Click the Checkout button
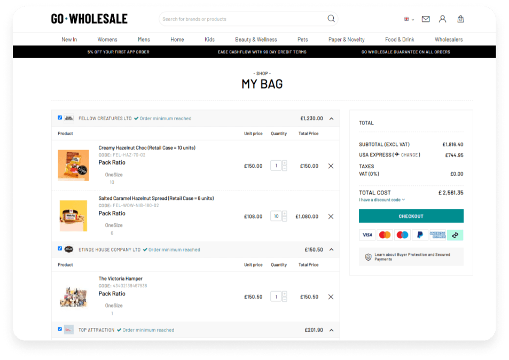 click(x=411, y=216)
